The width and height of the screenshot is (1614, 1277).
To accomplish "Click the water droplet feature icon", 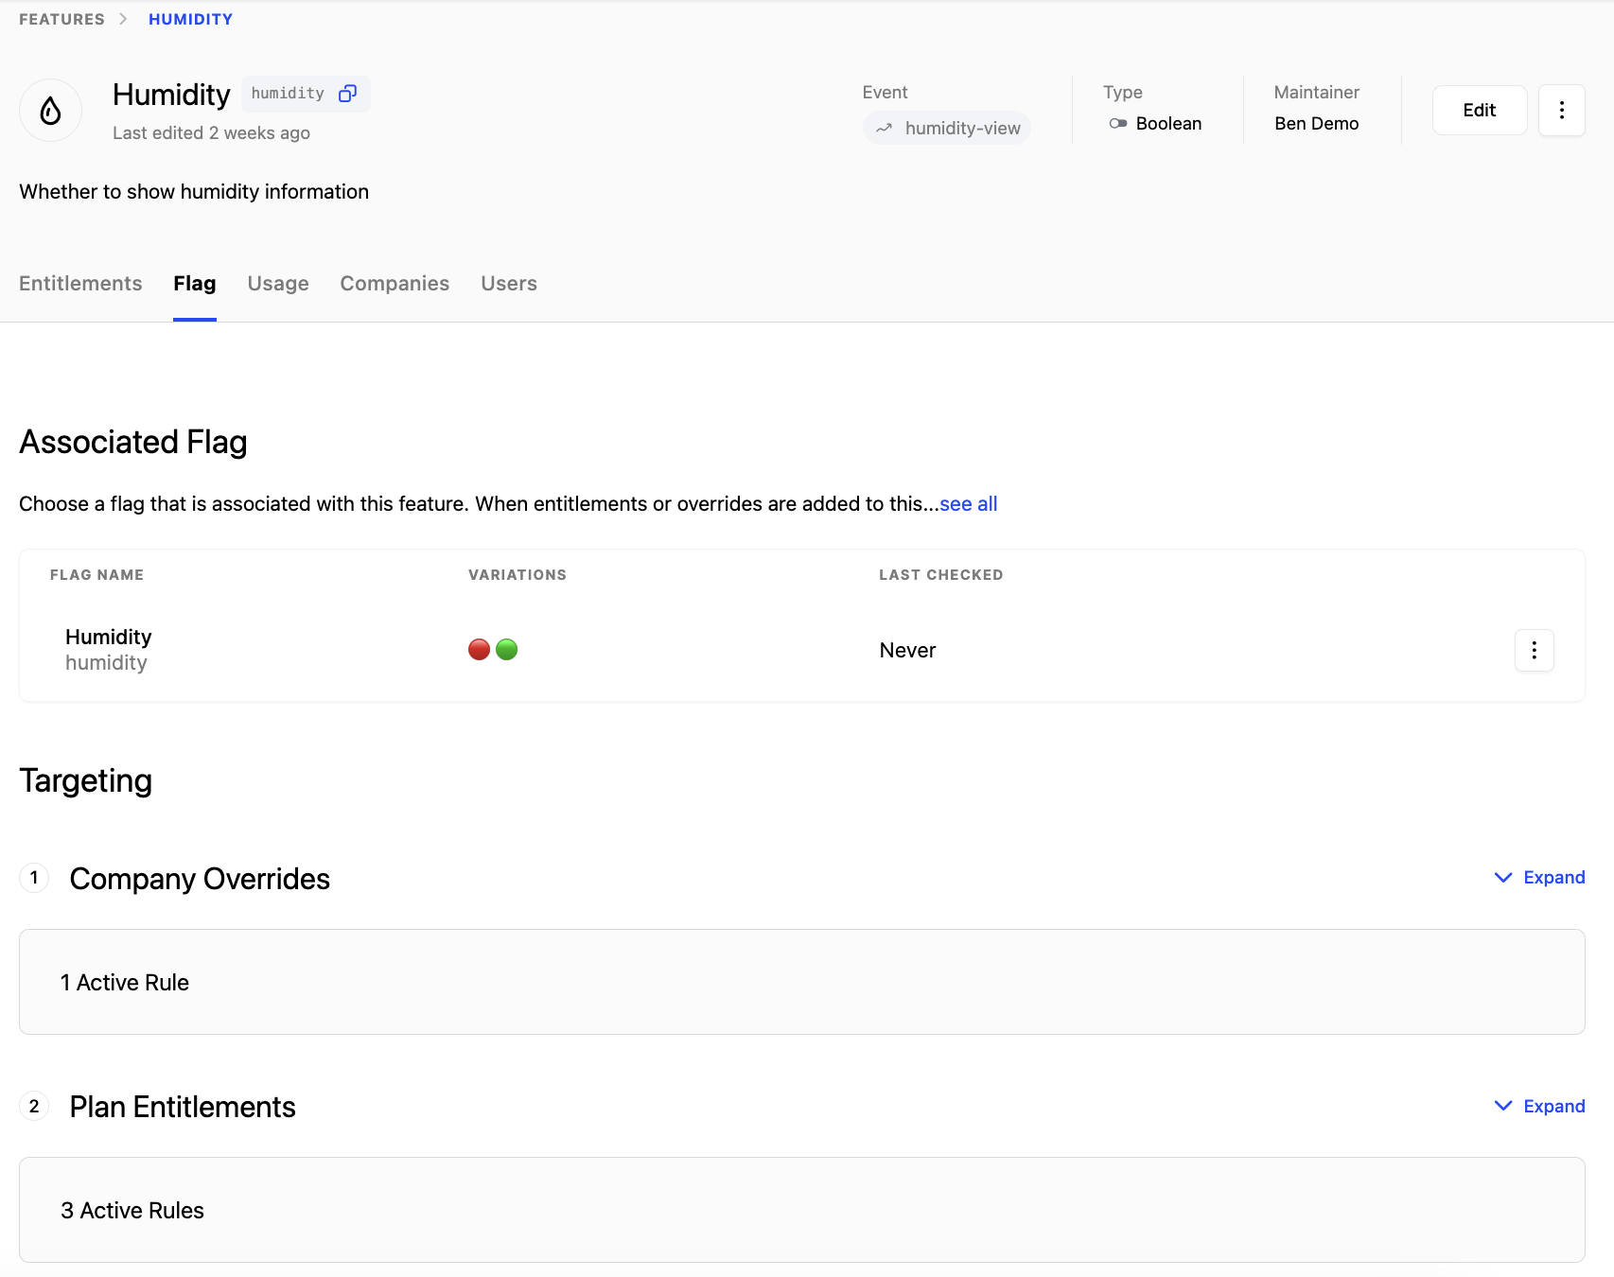I will 51,111.
